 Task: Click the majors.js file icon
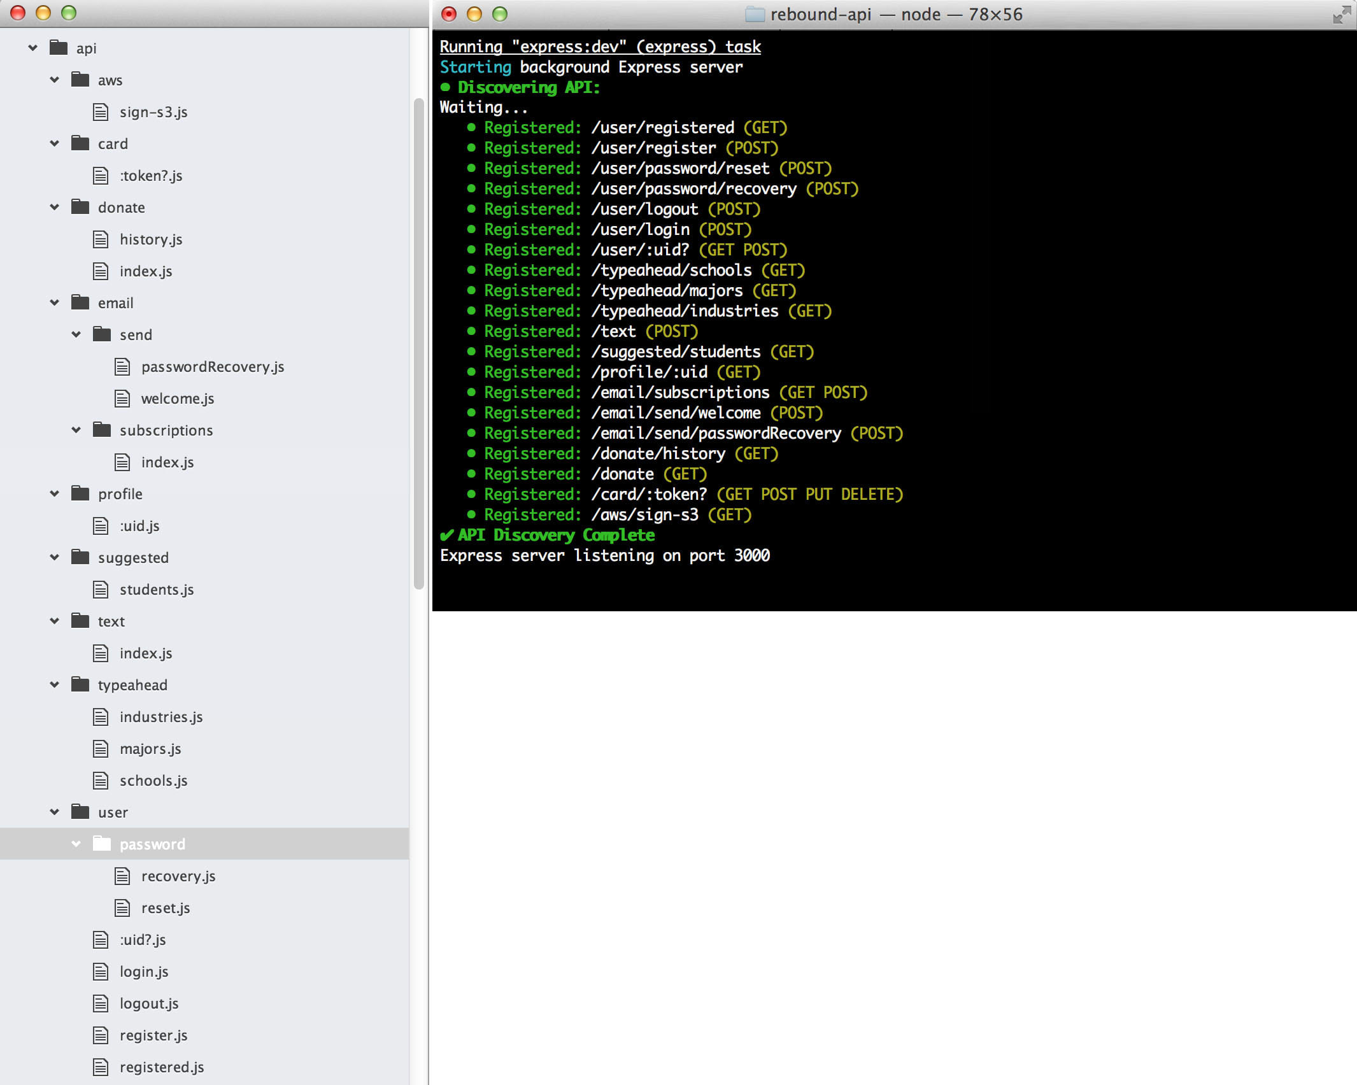point(101,749)
